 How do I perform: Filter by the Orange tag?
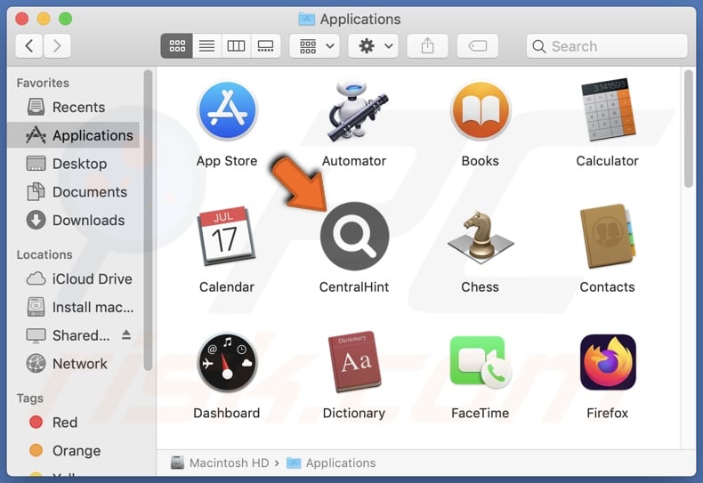(x=74, y=450)
